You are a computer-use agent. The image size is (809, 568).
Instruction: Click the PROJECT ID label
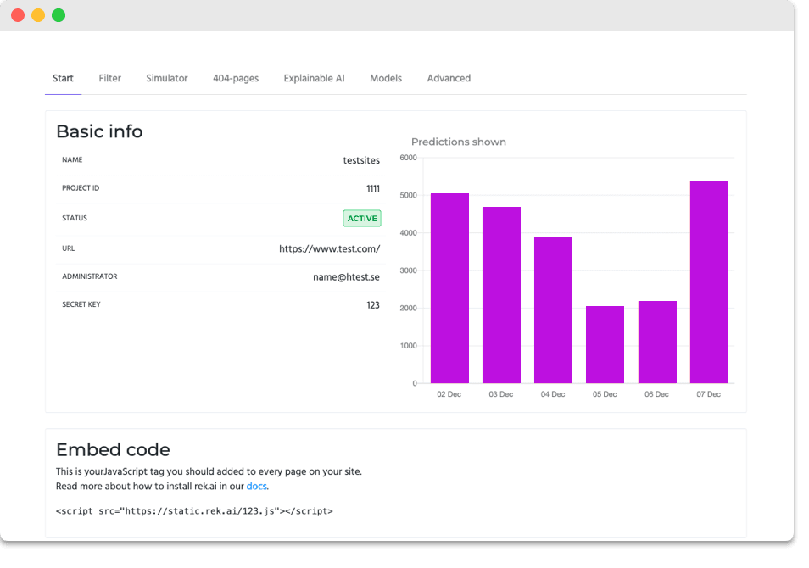coord(81,188)
